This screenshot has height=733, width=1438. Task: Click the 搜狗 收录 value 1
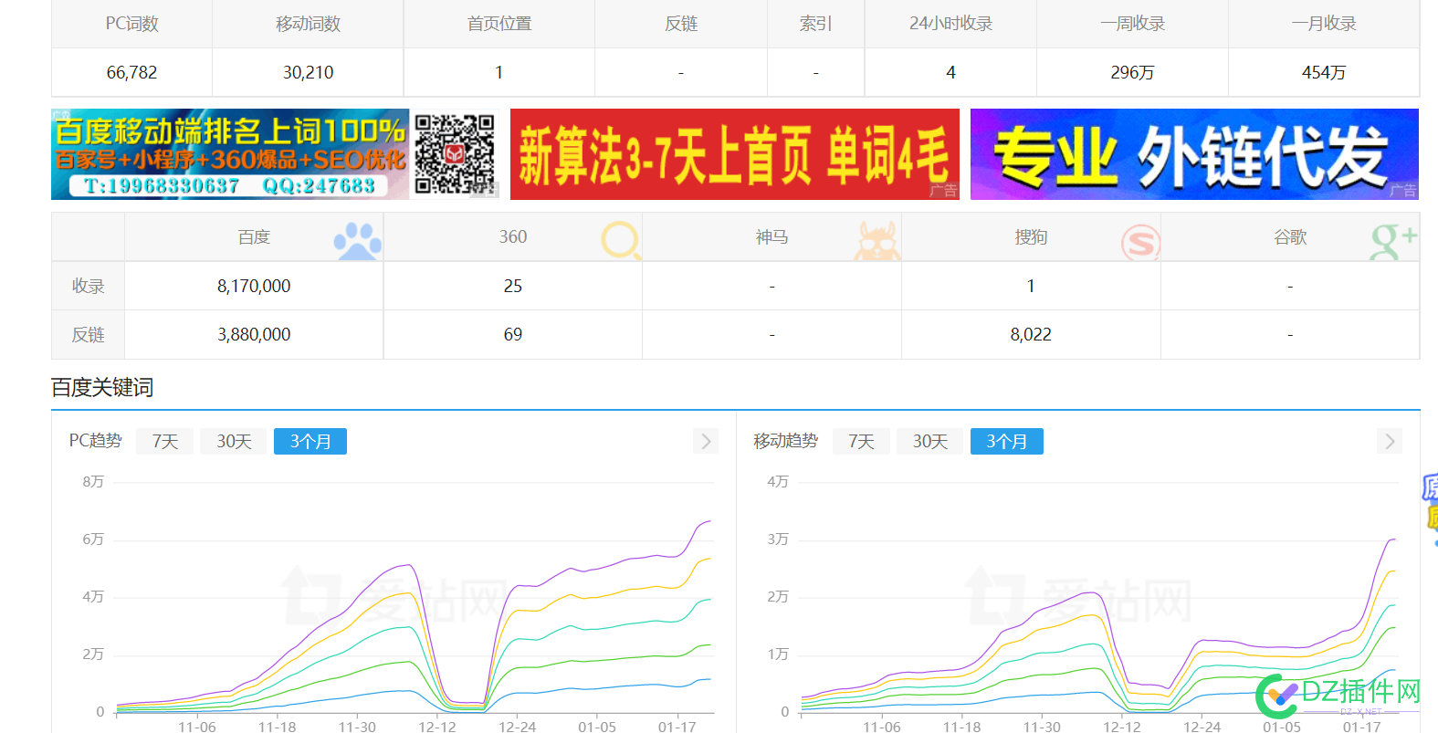coord(1031,286)
